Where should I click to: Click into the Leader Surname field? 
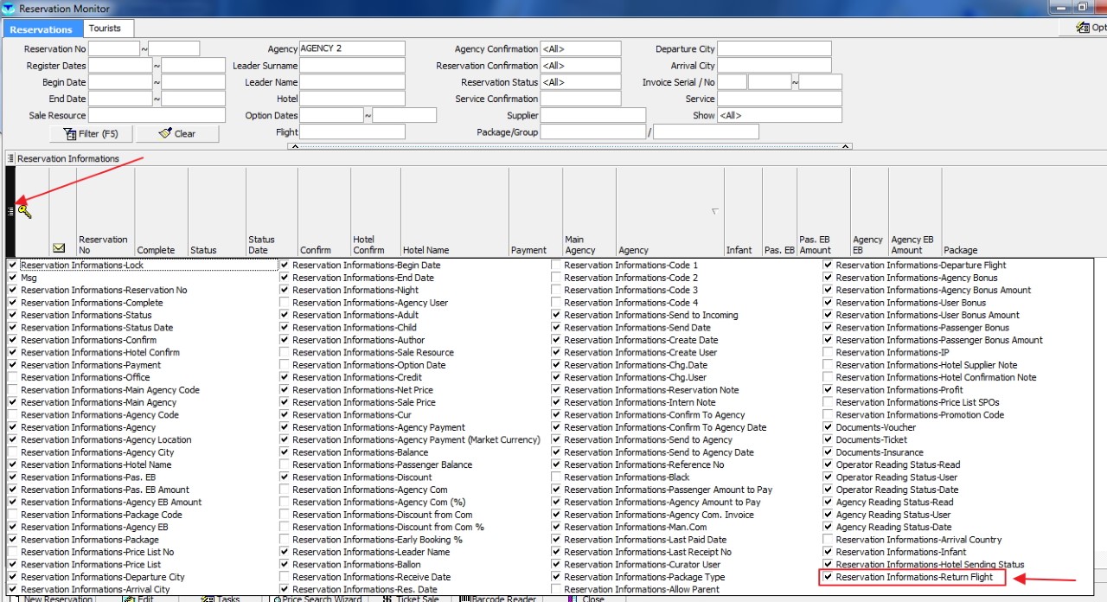(352, 66)
